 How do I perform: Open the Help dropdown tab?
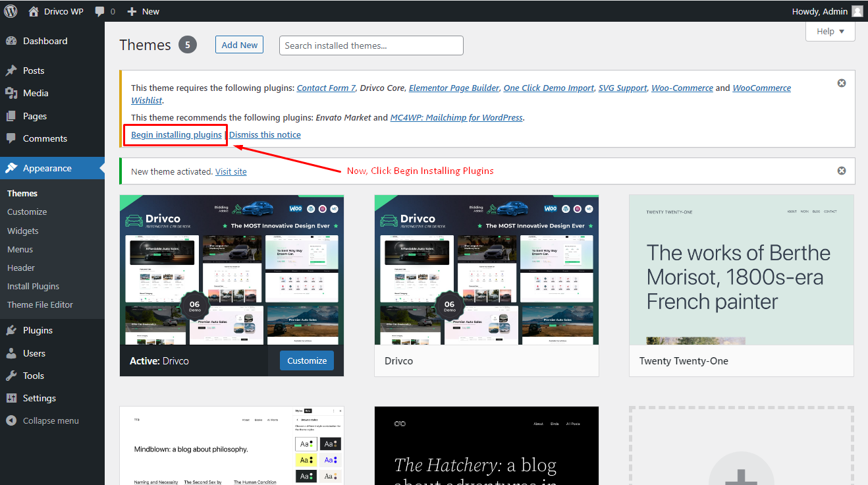click(x=830, y=31)
